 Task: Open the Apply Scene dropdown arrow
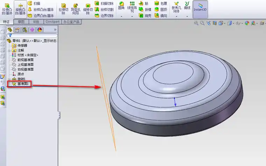pos(257,23)
